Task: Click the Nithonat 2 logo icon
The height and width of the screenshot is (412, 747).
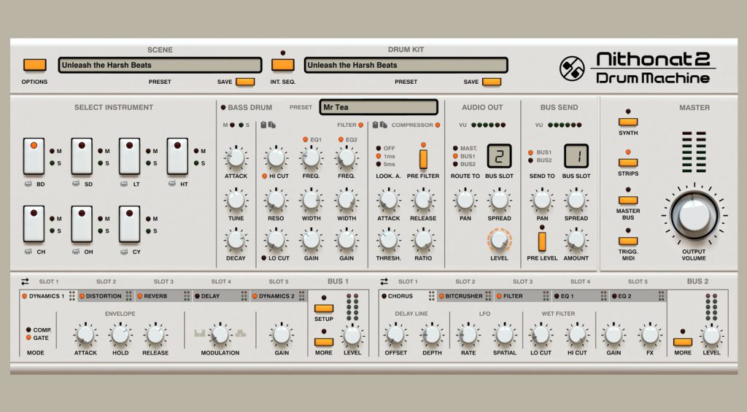Action: pyautogui.click(x=571, y=69)
